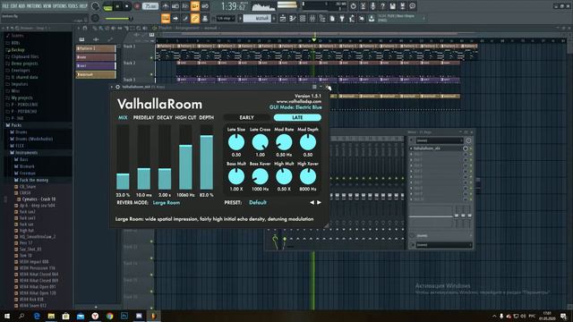Open the EDIT menu
Image resolution: width=573 pixels, height=322 pixels.
(x=14, y=6)
